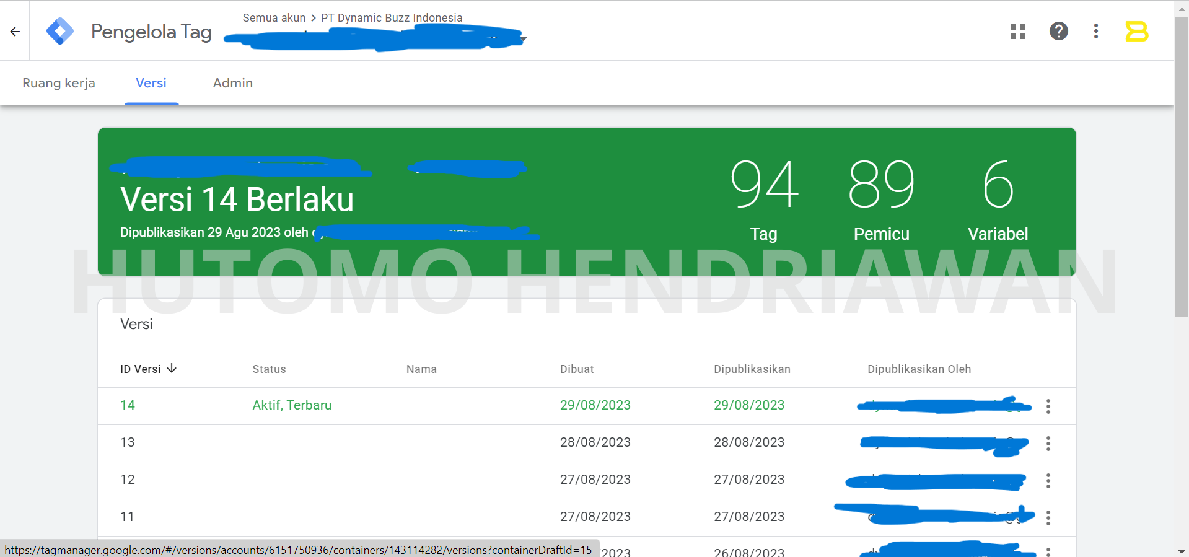
Task: Click the Versi table section title
Action: click(x=136, y=324)
